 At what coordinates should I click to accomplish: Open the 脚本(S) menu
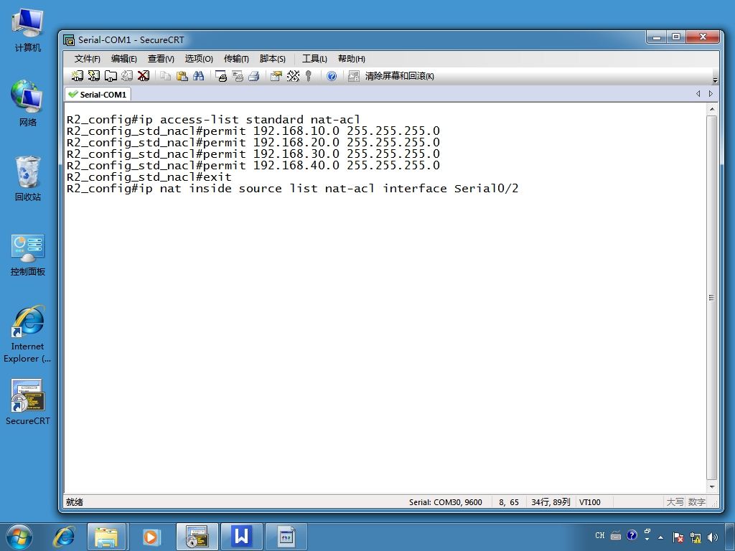[x=272, y=59]
